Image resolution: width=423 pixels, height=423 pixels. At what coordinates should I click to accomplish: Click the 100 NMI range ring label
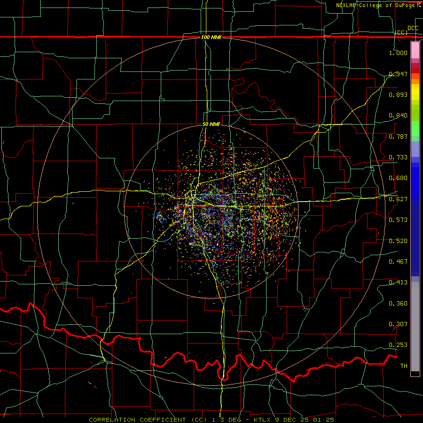[211, 37]
